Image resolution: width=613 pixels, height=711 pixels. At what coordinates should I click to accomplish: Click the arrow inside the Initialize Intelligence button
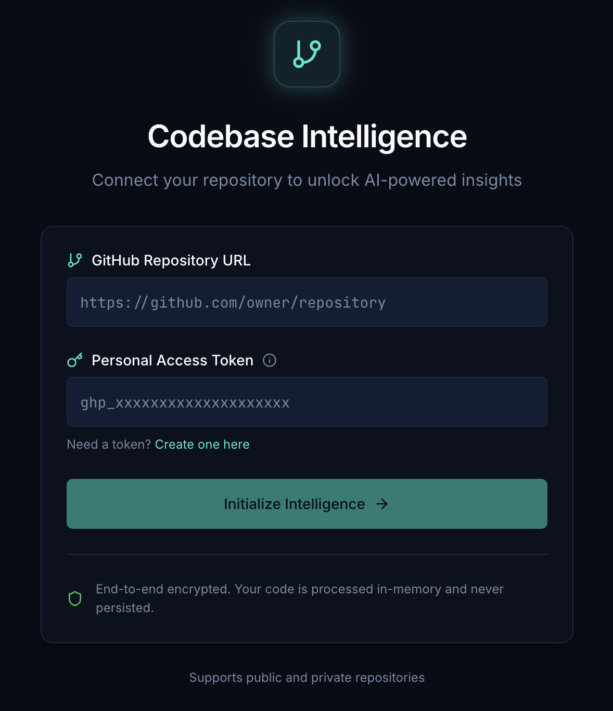tap(383, 504)
